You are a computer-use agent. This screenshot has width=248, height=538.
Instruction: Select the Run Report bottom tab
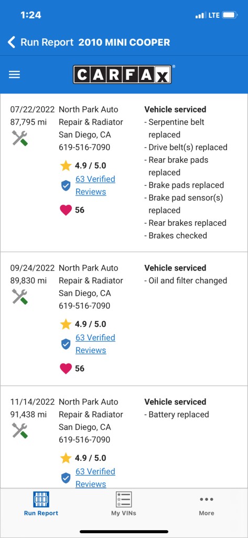click(x=41, y=504)
